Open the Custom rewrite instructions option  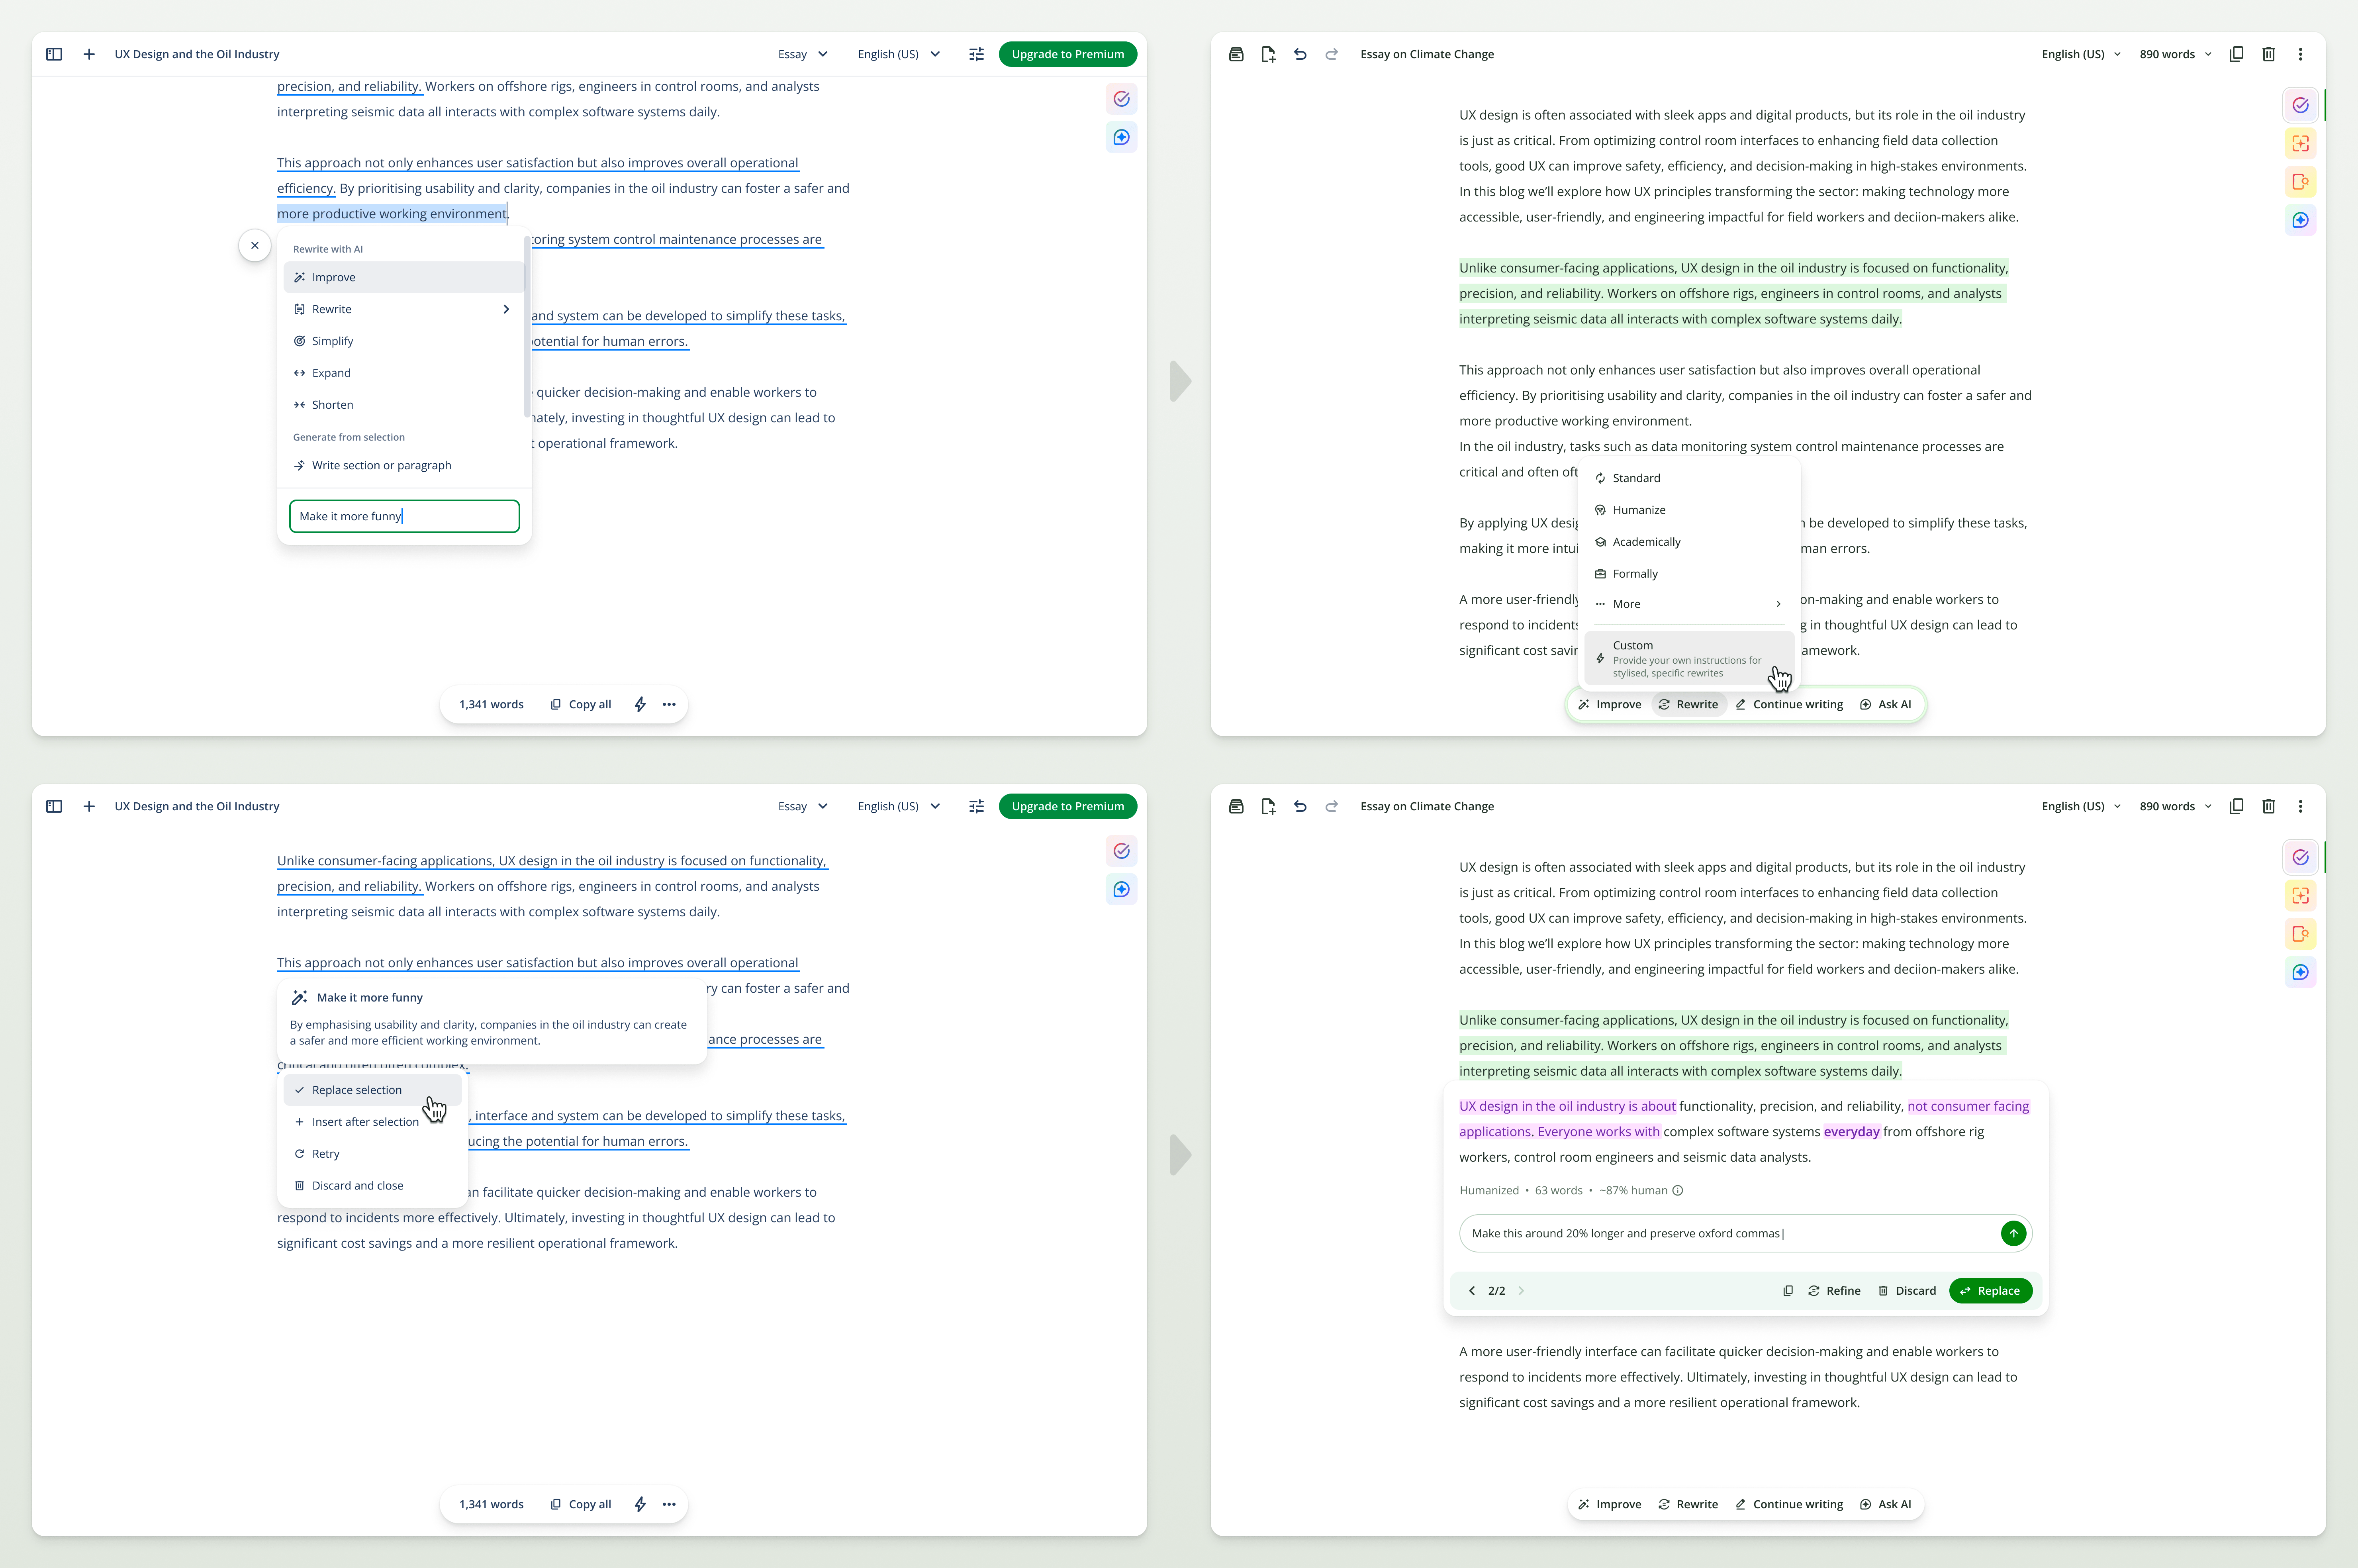(x=1689, y=658)
